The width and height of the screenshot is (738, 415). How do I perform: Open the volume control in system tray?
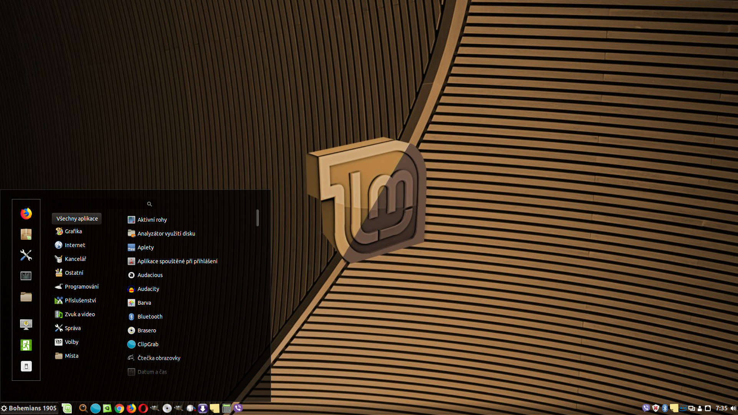click(x=733, y=408)
